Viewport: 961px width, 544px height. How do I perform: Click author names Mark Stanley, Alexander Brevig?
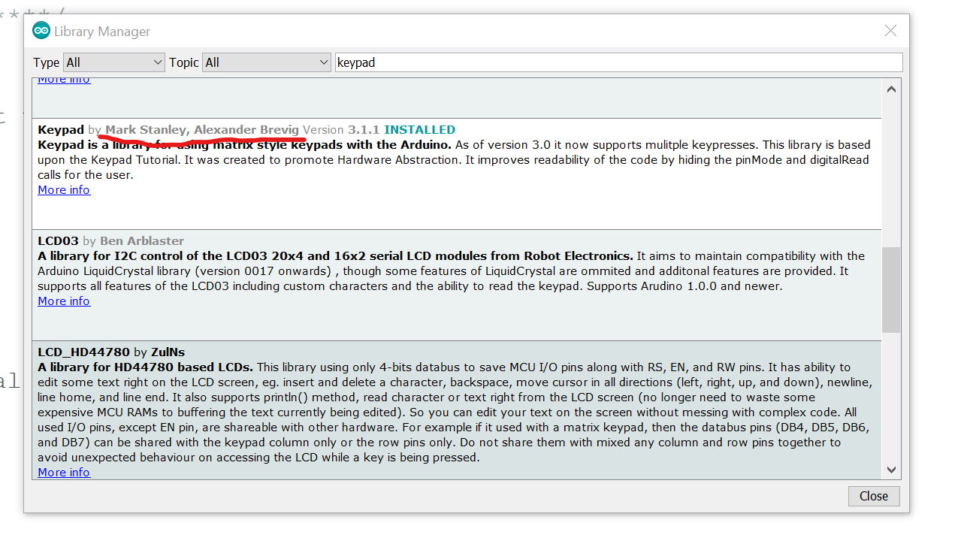coord(202,130)
